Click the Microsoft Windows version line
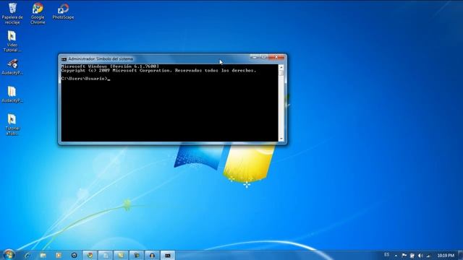 (x=110, y=66)
